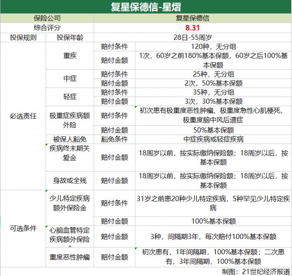Select the value '3种，间隔期3年，每次赔付100%基本保额'
Viewport: 292px width, 276px height.
214,237
